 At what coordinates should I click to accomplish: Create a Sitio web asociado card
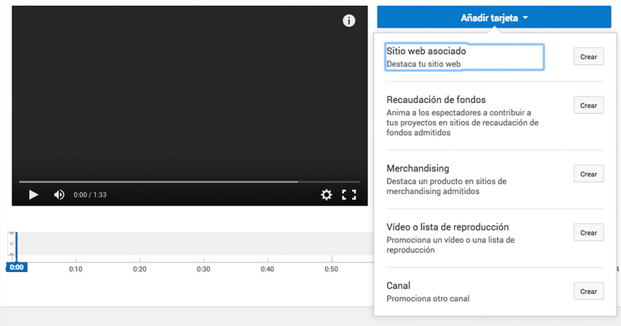click(588, 57)
